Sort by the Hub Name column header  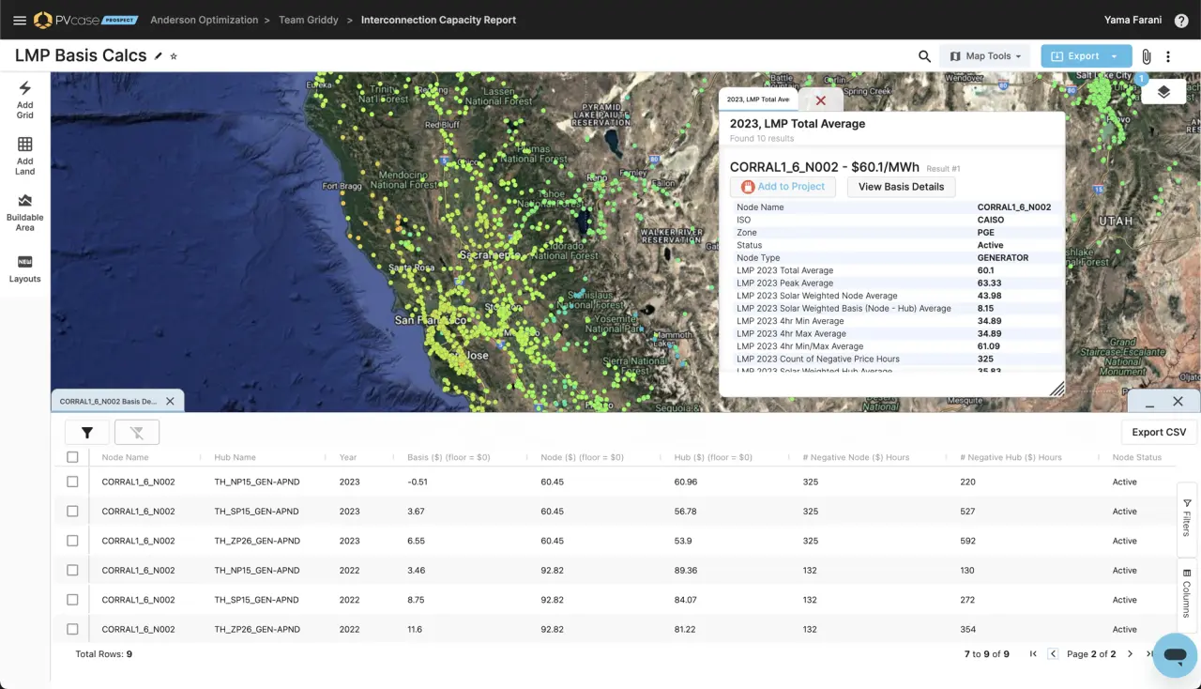coord(235,457)
